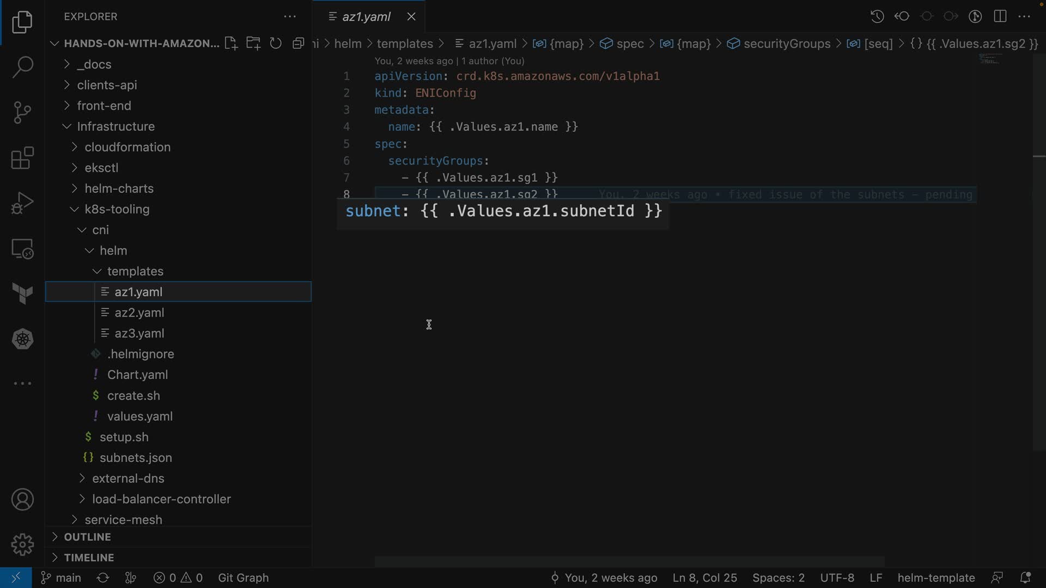Open the Kubernetes helm wheel view
1046x588 pixels.
(x=22, y=339)
